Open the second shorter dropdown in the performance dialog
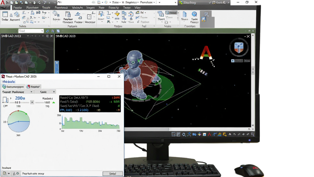The width and height of the screenshot is (314, 177). 45,92
